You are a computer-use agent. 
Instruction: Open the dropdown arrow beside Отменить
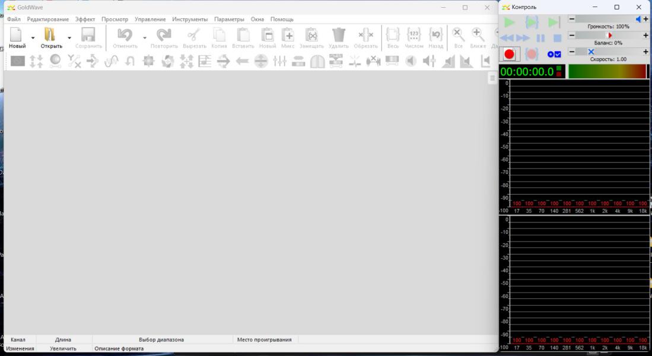pos(144,37)
